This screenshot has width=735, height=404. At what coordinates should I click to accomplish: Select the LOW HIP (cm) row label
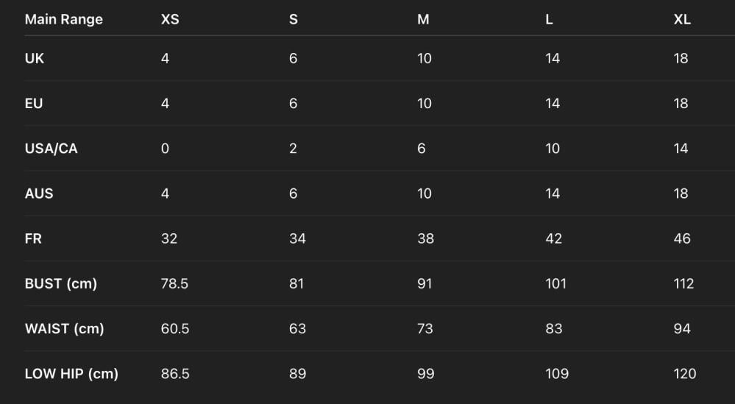coord(71,374)
